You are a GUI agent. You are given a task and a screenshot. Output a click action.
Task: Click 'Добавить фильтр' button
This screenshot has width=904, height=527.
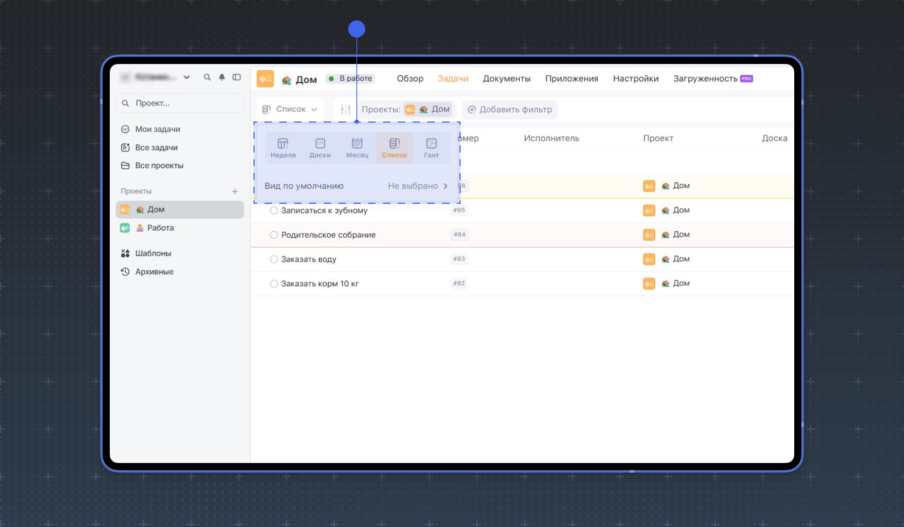pyautogui.click(x=510, y=110)
